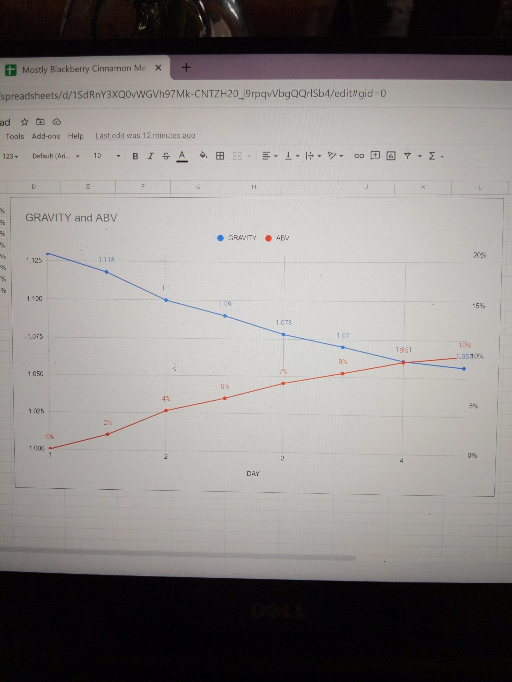The width and height of the screenshot is (512, 682).
Task: Select the Mostly Blackberry Cinnamon tab
Action: pyautogui.click(x=84, y=69)
